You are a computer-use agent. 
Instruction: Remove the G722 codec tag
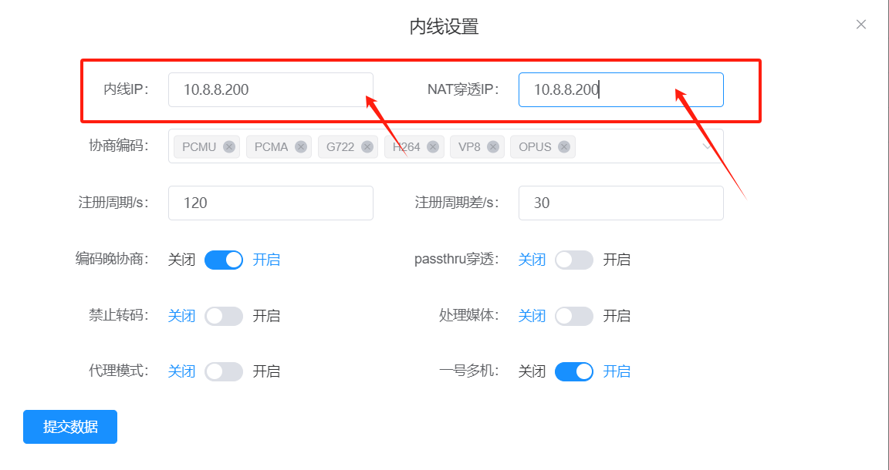coord(367,147)
